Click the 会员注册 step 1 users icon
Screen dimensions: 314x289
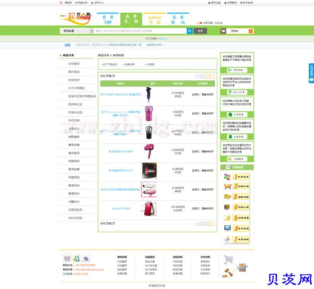click(227, 177)
